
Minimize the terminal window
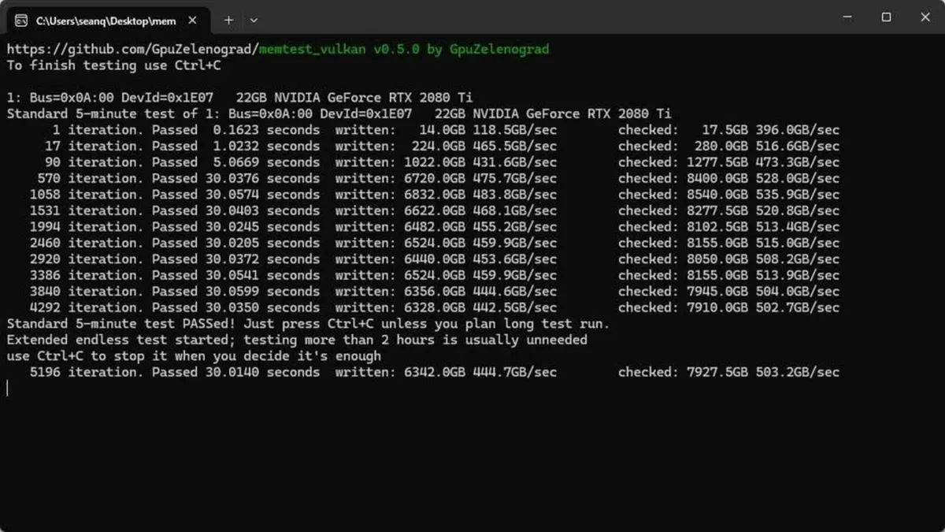click(847, 17)
